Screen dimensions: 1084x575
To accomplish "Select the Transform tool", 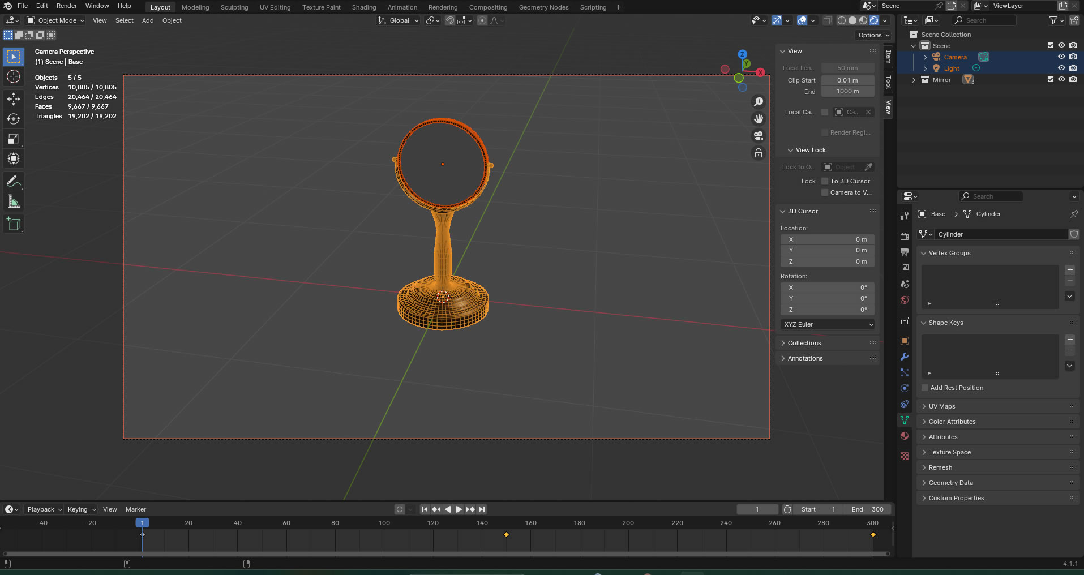I will (14, 159).
